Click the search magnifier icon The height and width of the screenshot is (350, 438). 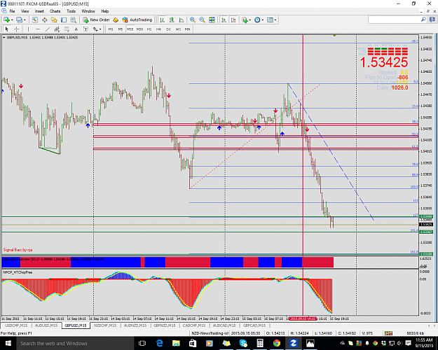pos(423,20)
